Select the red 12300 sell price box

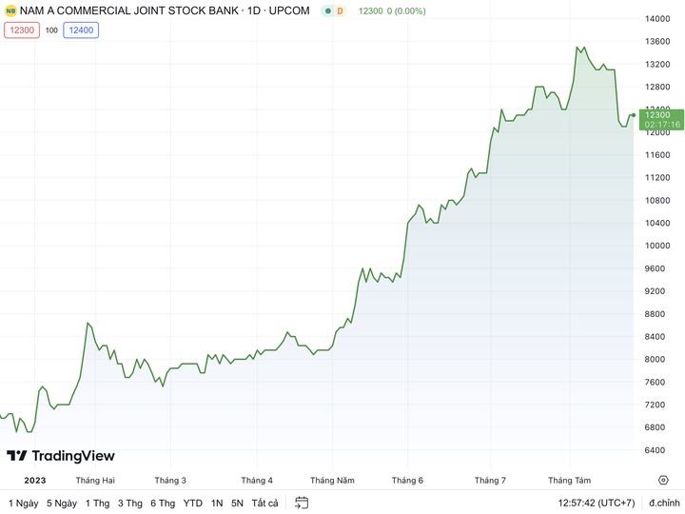click(x=21, y=30)
